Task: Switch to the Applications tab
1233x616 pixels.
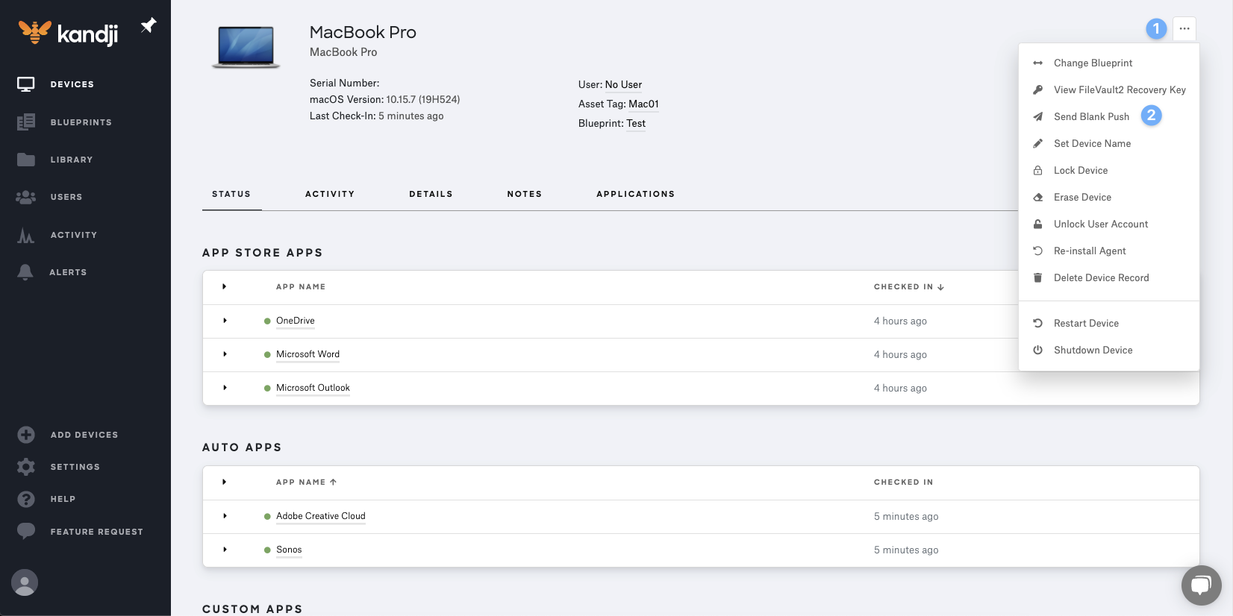Action: (x=636, y=194)
